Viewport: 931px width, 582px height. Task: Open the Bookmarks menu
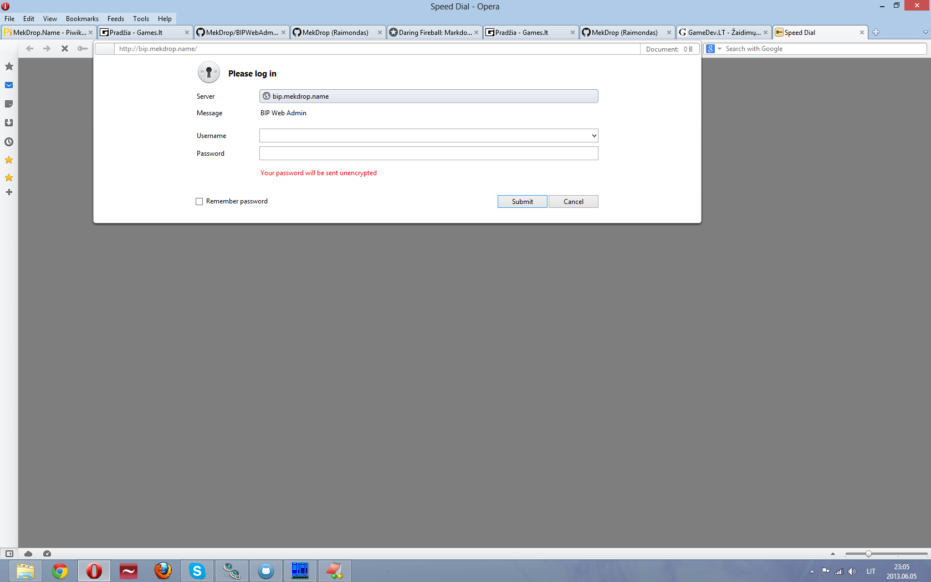pos(82,19)
